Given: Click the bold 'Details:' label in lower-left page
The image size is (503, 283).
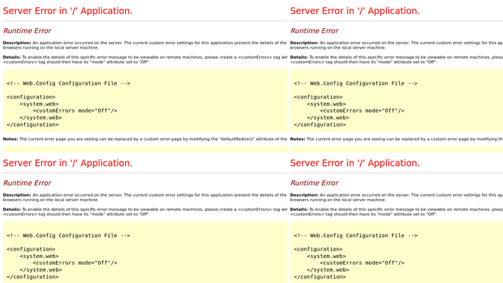Looking at the screenshot, I should pyautogui.click(x=12, y=209).
